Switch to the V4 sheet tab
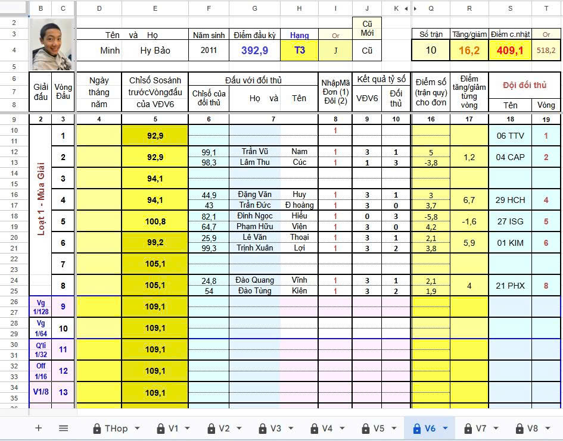The height and width of the screenshot is (441, 563). (327, 428)
